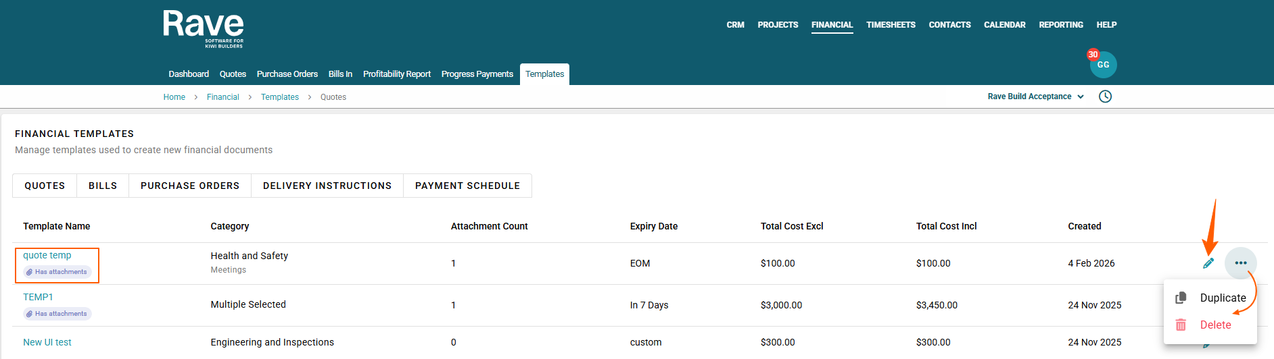1274x359 pixels.
Task: Click the red Delete trash icon
Action: [1181, 325]
